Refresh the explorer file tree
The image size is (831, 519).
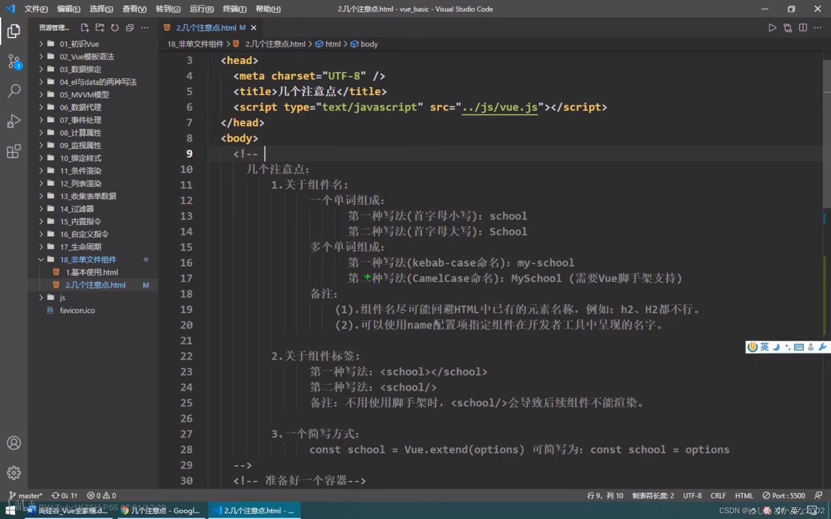(x=115, y=28)
